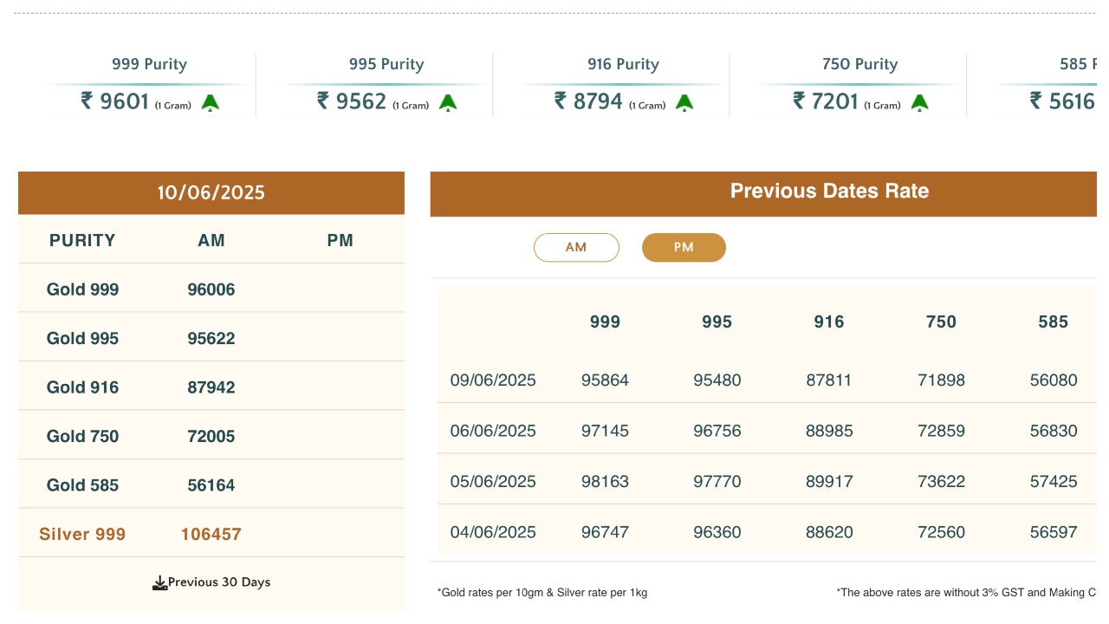Click the green up arrow beside 995 Purity rate
Image resolution: width=1109 pixels, height=624 pixels.
(448, 103)
